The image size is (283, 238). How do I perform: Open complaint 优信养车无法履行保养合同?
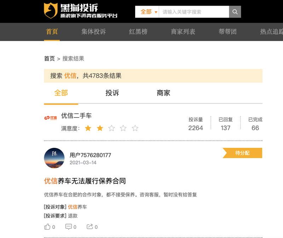coord(85,181)
